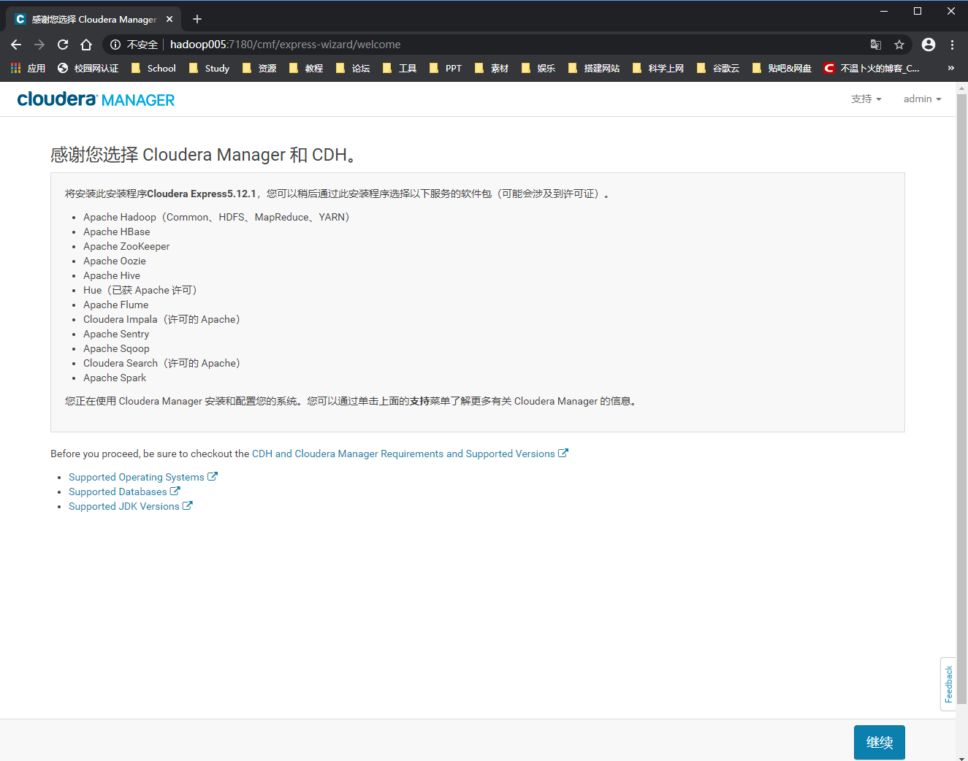Image resolution: width=968 pixels, height=761 pixels.
Task: Open the 校园网认证 bookmark
Action: coord(88,68)
